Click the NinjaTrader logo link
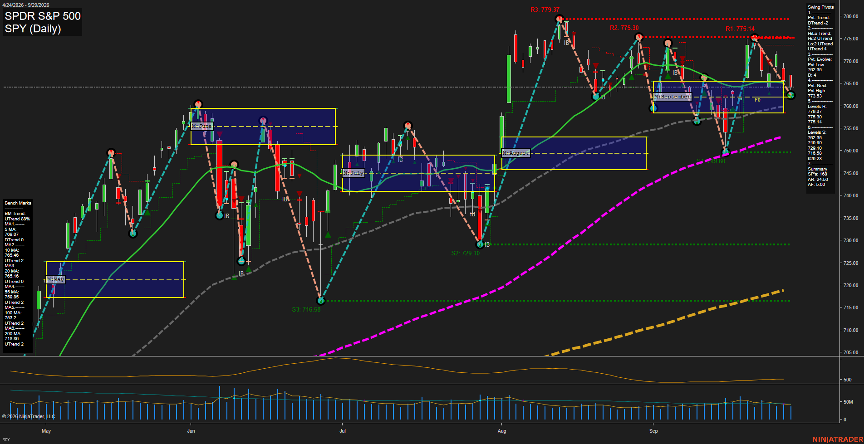Screen dimensions: 864x444 pyautogui.click(x=837, y=439)
